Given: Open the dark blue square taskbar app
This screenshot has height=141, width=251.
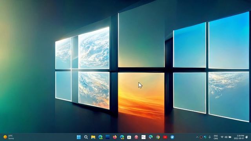Looking at the screenshot, I should point(107,137).
